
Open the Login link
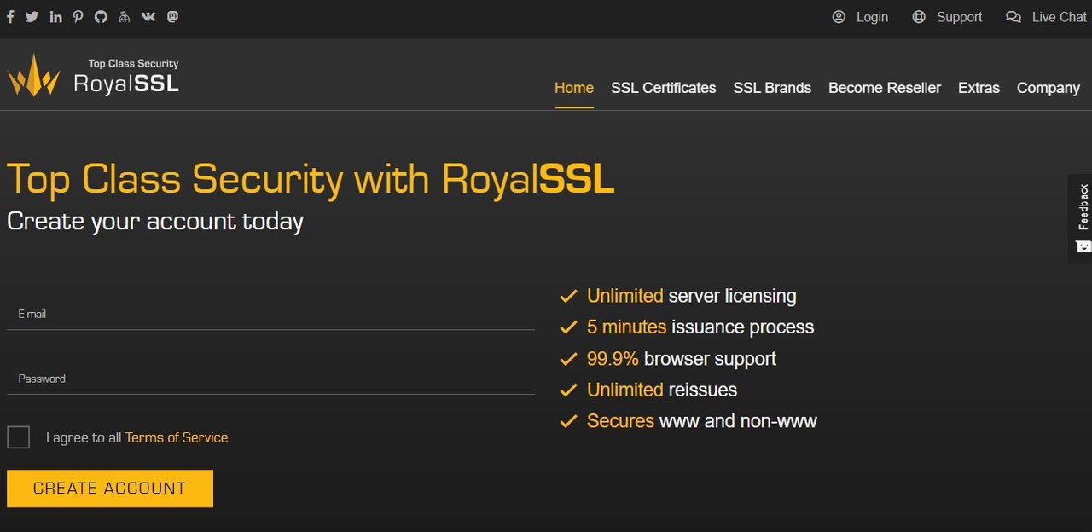click(x=872, y=17)
